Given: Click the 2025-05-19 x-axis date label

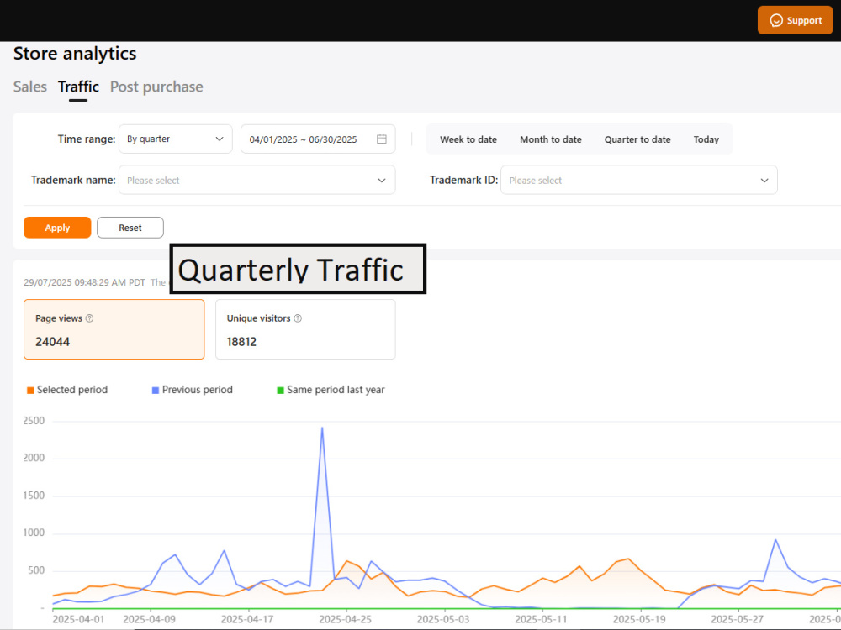Looking at the screenshot, I should 639,620.
